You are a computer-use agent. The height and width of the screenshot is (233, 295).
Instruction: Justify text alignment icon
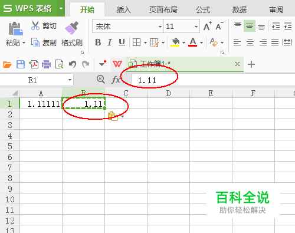coord(275,42)
